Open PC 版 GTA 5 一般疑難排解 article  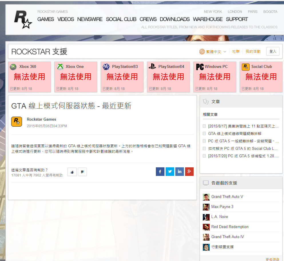click(243, 141)
